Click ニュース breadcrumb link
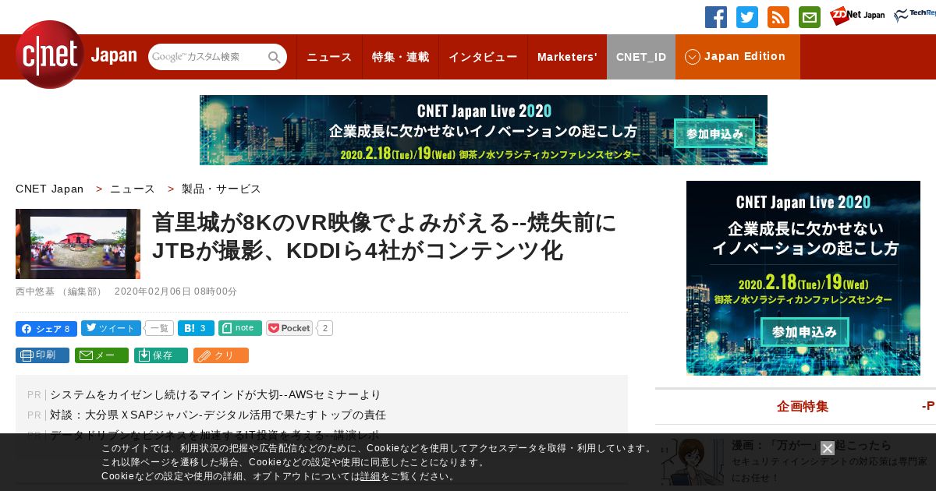 133,189
